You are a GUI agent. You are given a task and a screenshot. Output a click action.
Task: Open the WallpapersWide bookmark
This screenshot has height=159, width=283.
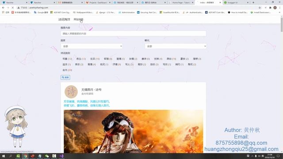(83, 12)
